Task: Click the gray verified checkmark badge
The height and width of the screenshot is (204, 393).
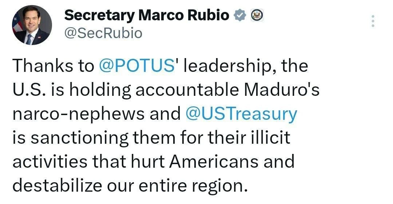Action: 240,15
